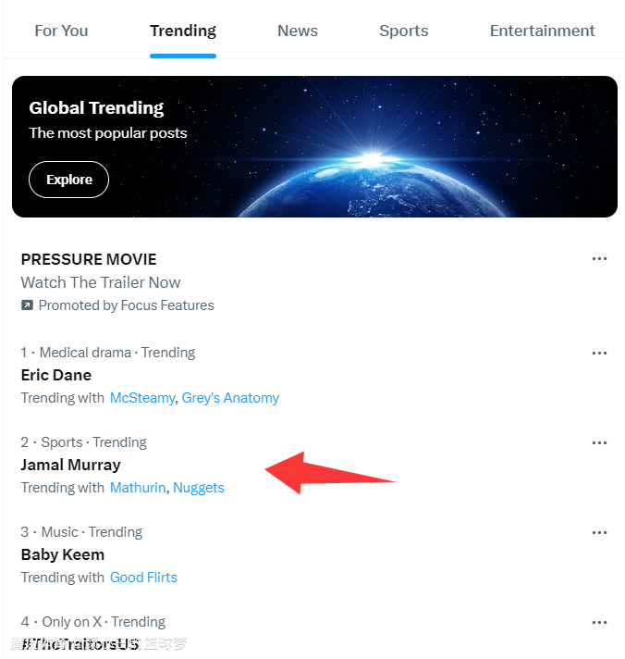Image resolution: width=625 pixels, height=659 pixels.
Task: Open more options for Eric Dane trend
Action: tap(599, 353)
